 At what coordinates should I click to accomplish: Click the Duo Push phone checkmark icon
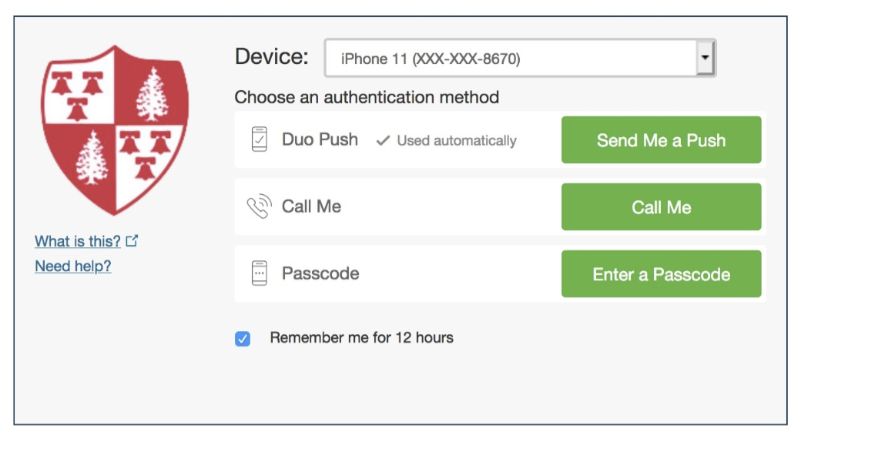coord(260,140)
